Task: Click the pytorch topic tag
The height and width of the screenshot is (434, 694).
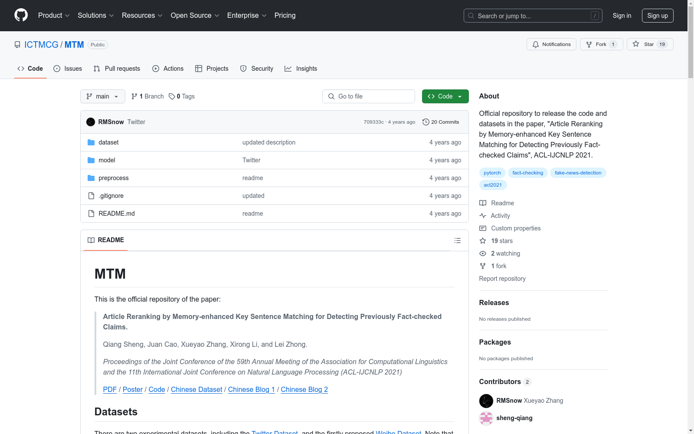Action: pos(492,173)
